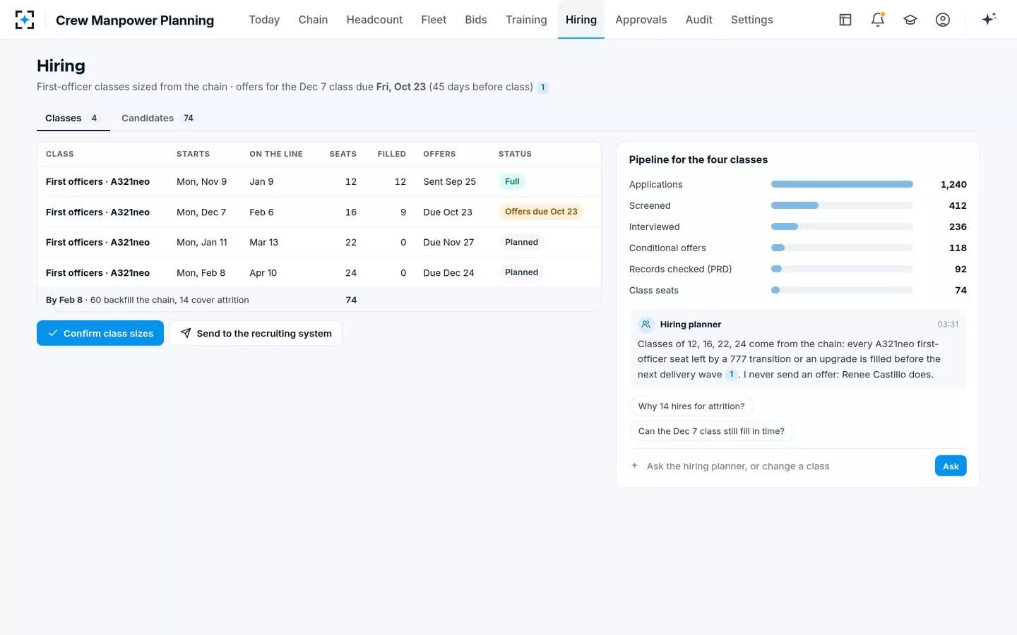
Task: Go to the Today tab
Action: (x=264, y=20)
